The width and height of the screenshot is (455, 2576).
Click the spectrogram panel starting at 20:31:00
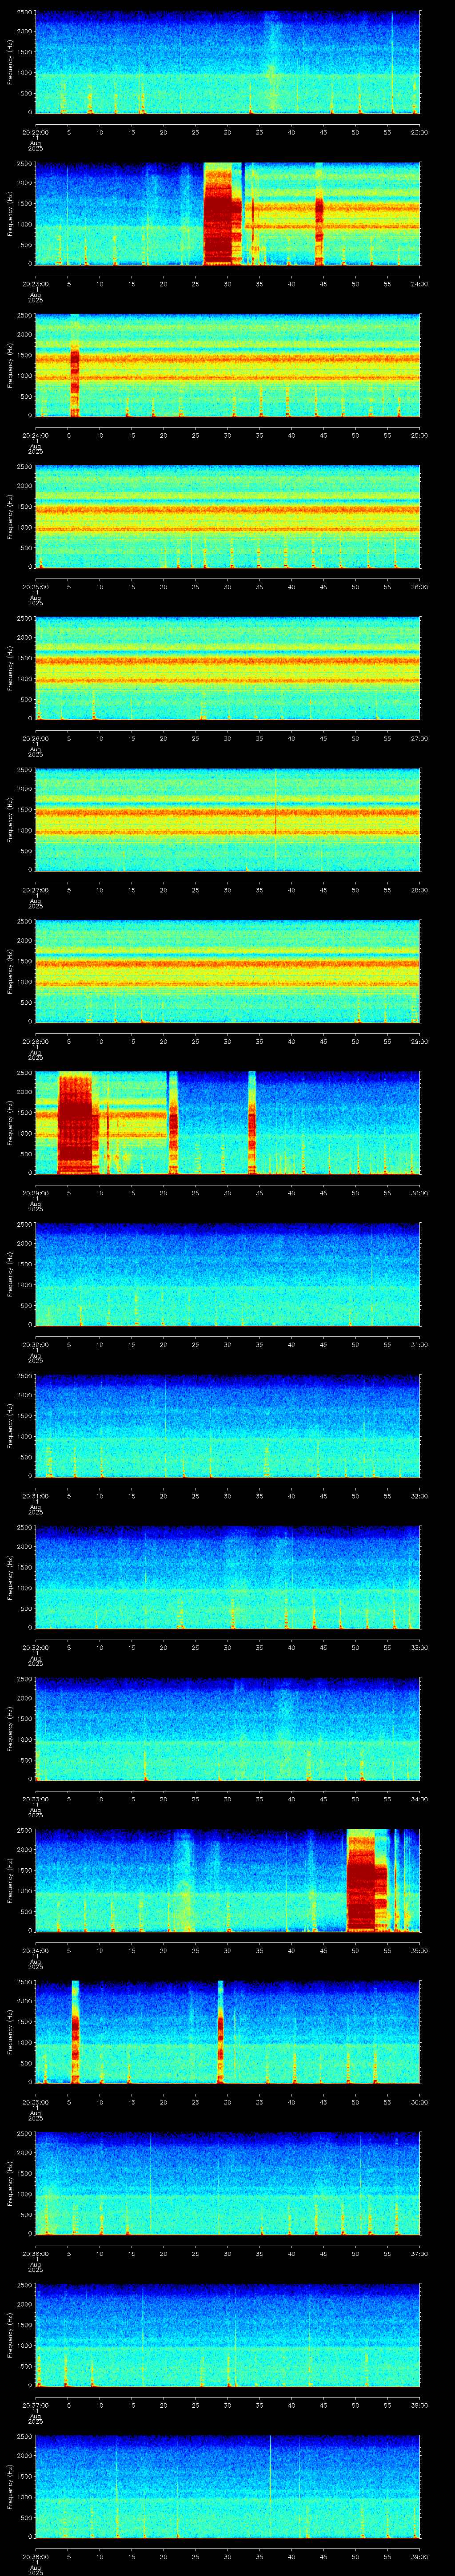click(x=228, y=1426)
